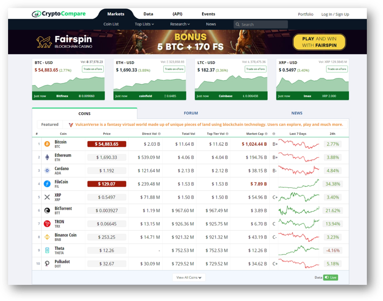Click the rating column info icon

click(274, 134)
